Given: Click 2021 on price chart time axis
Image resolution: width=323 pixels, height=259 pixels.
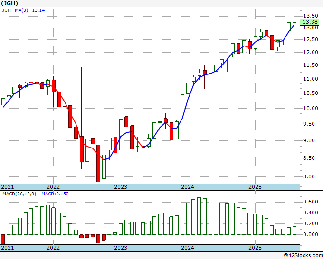Looking at the screenshot, I should [x=8, y=187].
